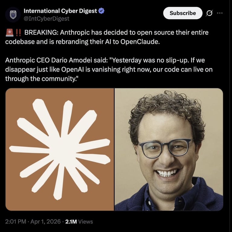Click the Apr 1, 2026 date

point(46,221)
